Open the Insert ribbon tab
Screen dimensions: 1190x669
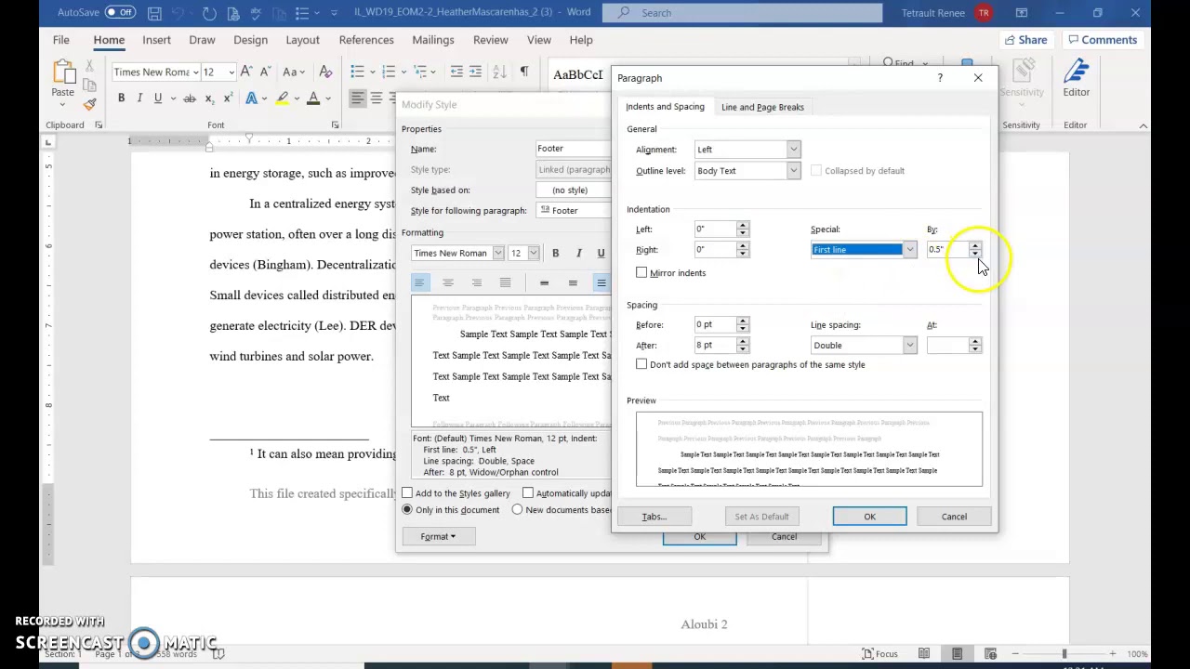pos(156,40)
